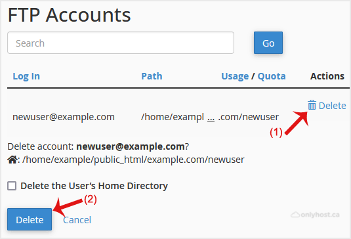Select newuser@example.com in the Log In column
351x239 pixels.
64,117
